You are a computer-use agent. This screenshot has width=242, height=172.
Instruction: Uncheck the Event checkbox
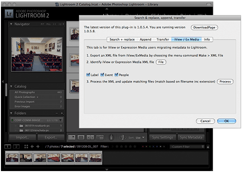click(x=102, y=75)
